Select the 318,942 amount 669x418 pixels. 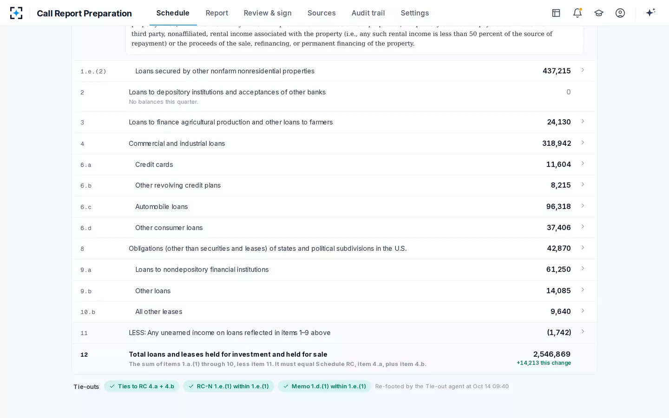[x=557, y=144]
